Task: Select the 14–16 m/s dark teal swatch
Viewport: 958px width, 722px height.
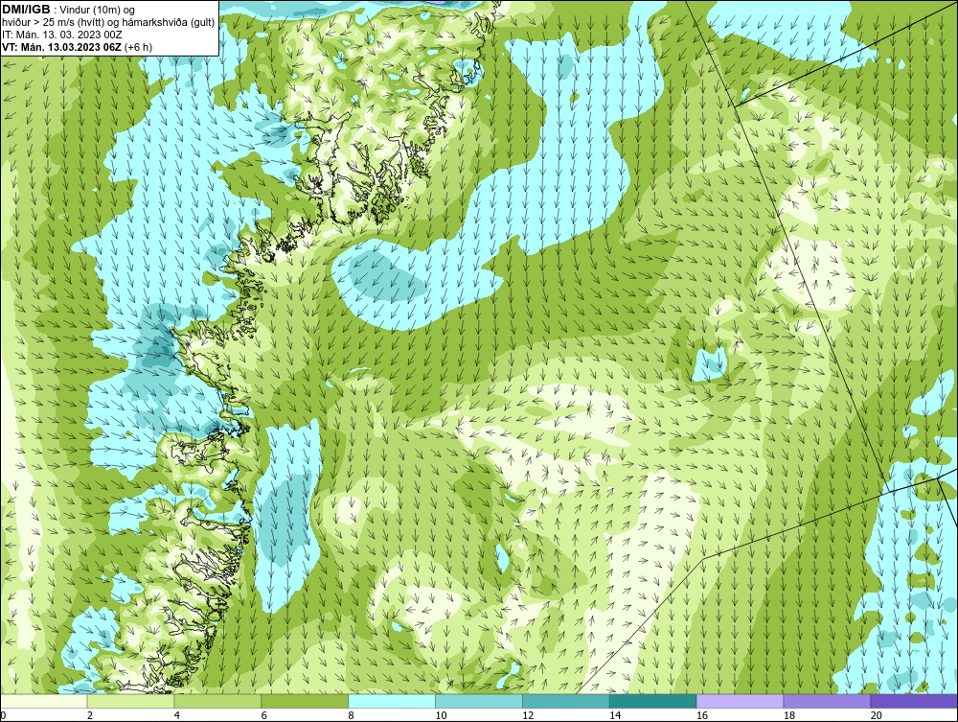Action: [x=653, y=701]
